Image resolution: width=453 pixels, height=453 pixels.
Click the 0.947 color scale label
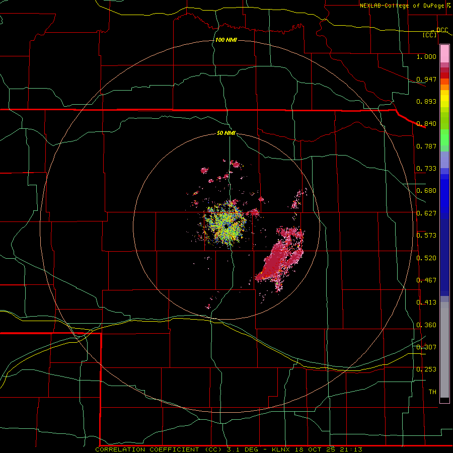point(426,79)
